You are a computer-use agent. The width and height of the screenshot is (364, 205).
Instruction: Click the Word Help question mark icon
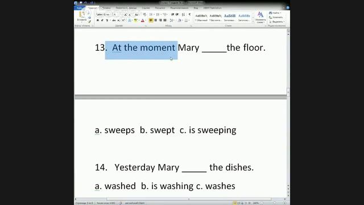288,7
